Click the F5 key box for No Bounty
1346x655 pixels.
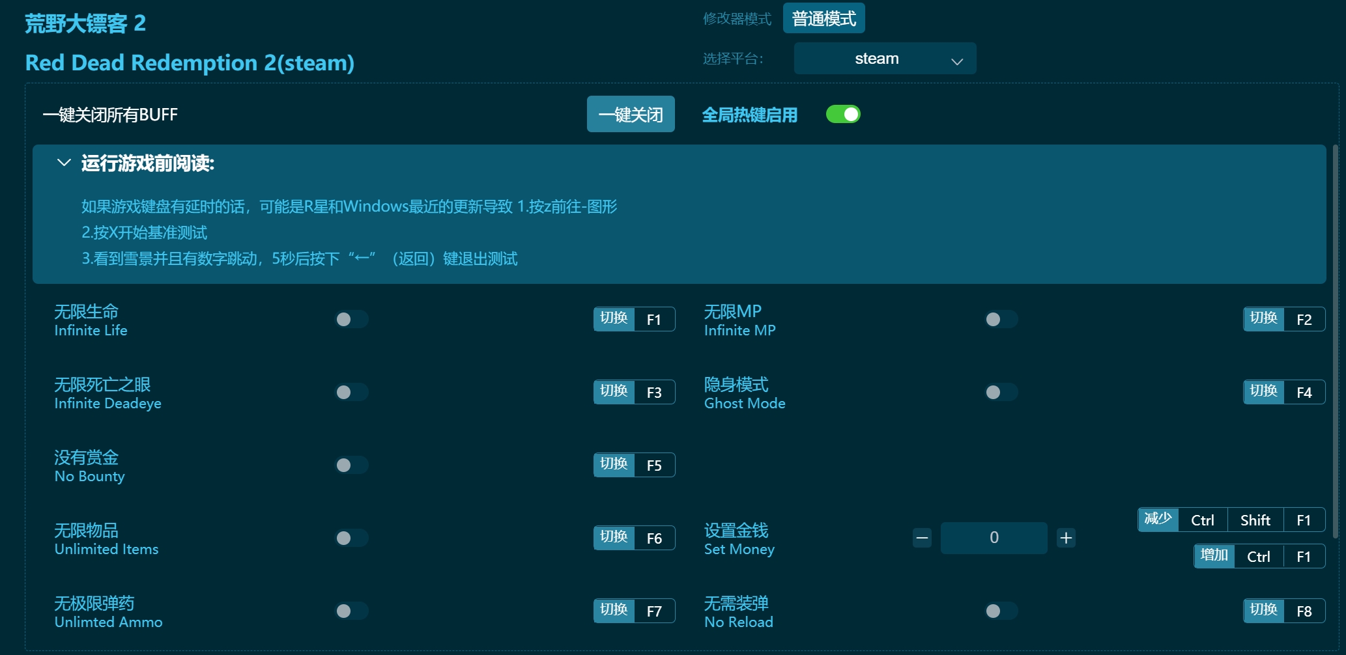click(654, 466)
